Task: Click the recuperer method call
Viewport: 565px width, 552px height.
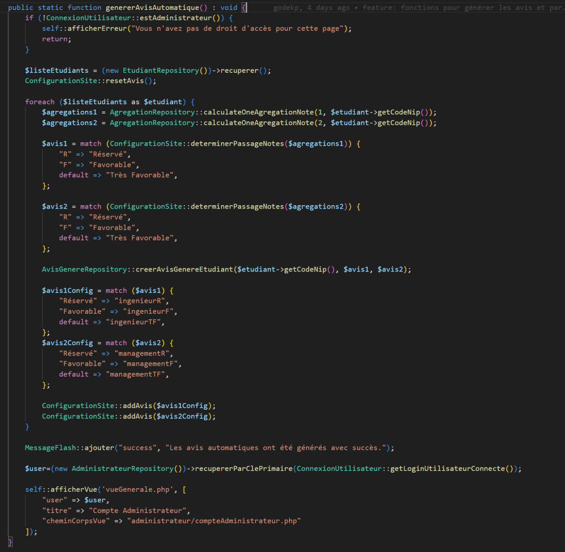Action: [239, 71]
